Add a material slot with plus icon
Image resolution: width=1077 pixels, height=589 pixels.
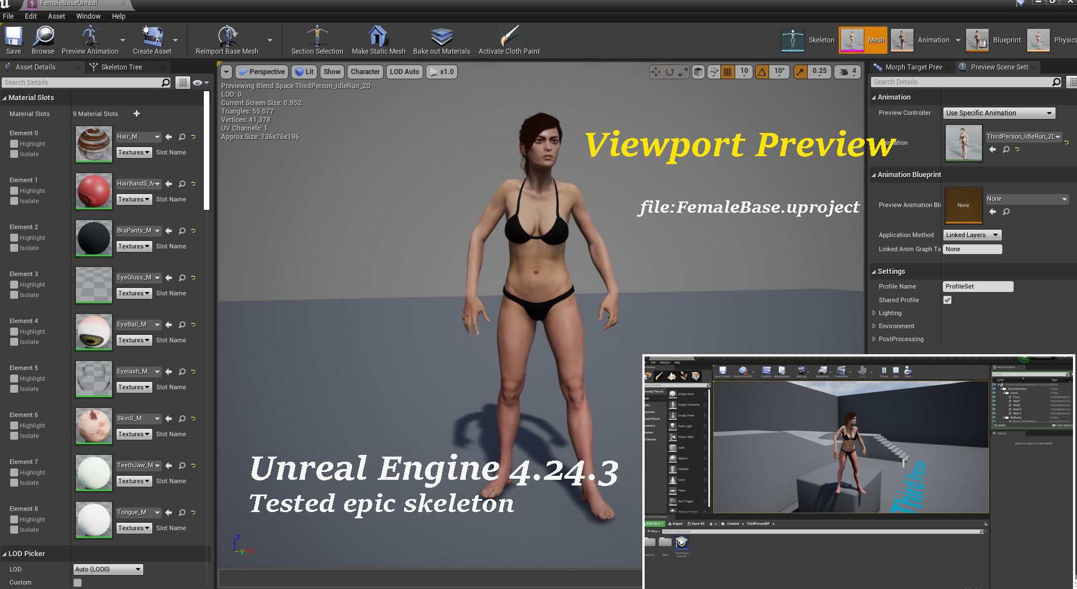[x=136, y=114]
